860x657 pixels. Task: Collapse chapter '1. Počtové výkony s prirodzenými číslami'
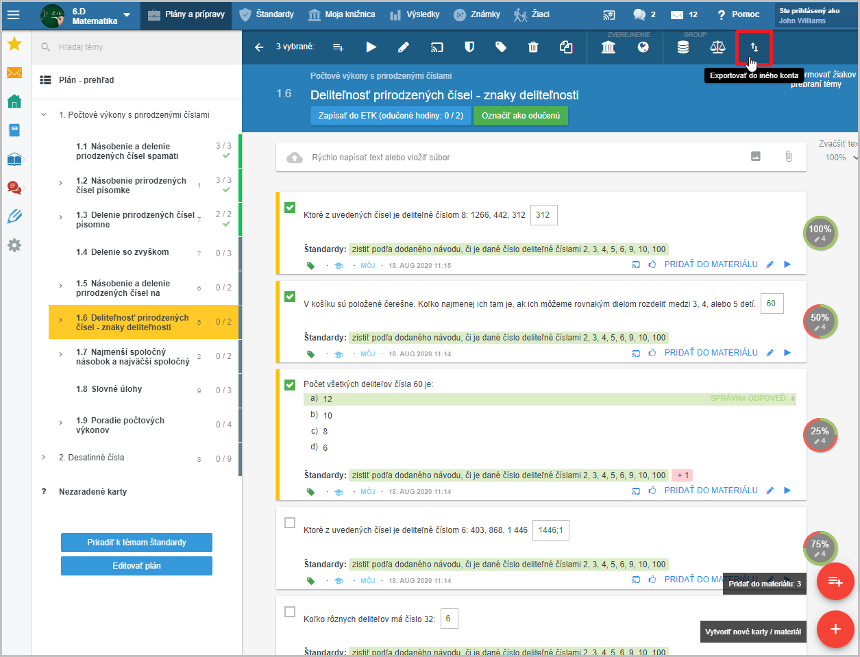(x=43, y=115)
